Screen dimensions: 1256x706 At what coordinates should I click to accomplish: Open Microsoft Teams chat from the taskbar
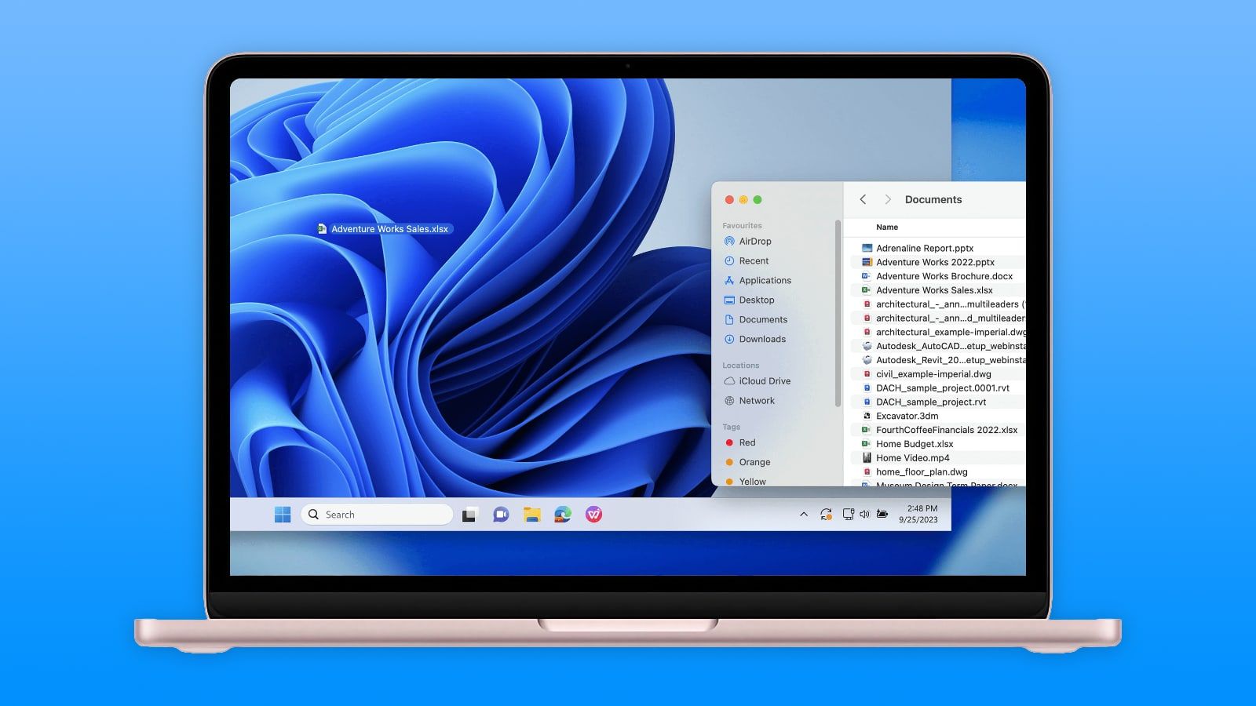pos(499,515)
